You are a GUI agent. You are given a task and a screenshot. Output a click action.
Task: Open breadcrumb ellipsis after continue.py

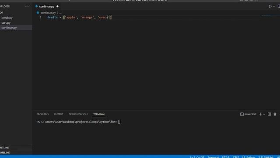pyautogui.click(x=60, y=13)
